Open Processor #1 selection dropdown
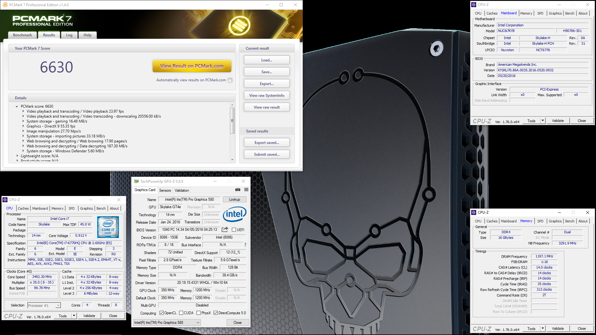The image size is (596, 335). (44, 306)
